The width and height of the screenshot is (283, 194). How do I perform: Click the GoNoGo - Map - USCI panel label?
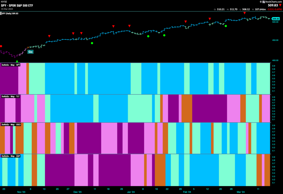11,125
